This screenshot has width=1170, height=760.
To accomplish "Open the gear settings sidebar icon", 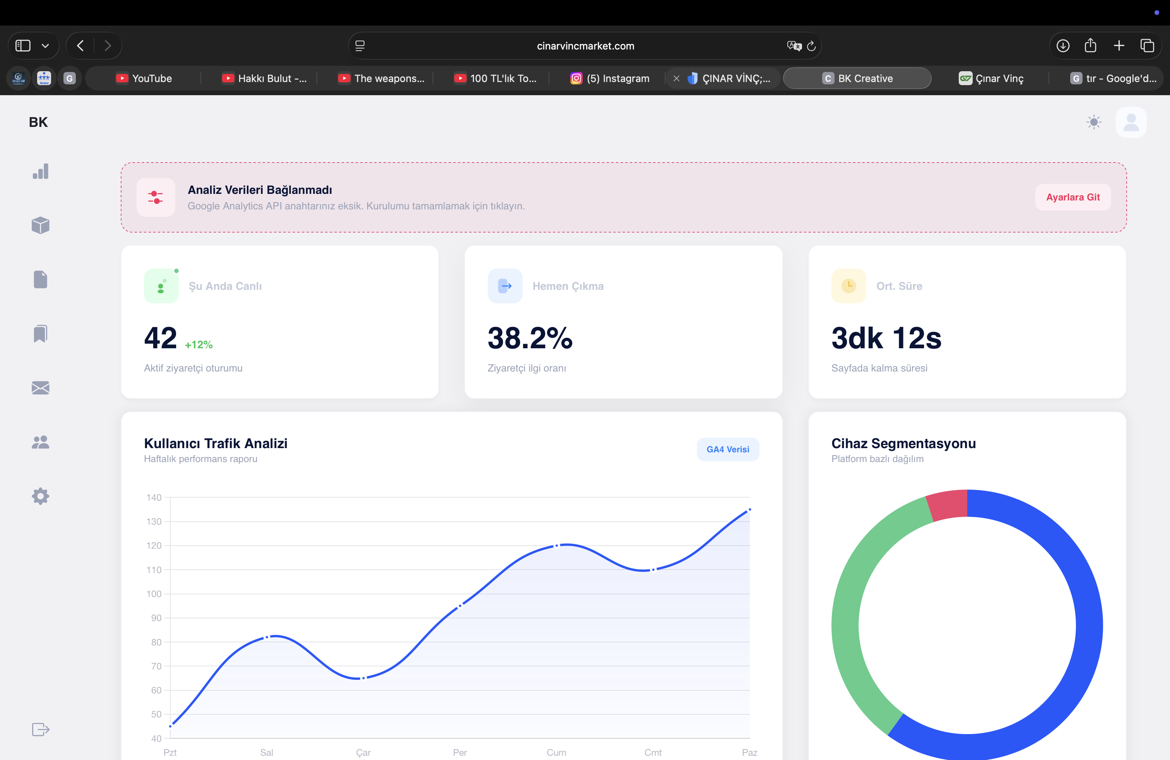I will pyautogui.click(x=41, y=496).
